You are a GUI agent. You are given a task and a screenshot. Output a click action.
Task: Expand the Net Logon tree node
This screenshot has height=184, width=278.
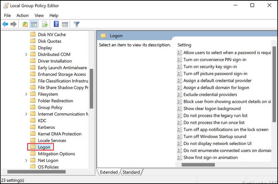click(x=26, y=160)
